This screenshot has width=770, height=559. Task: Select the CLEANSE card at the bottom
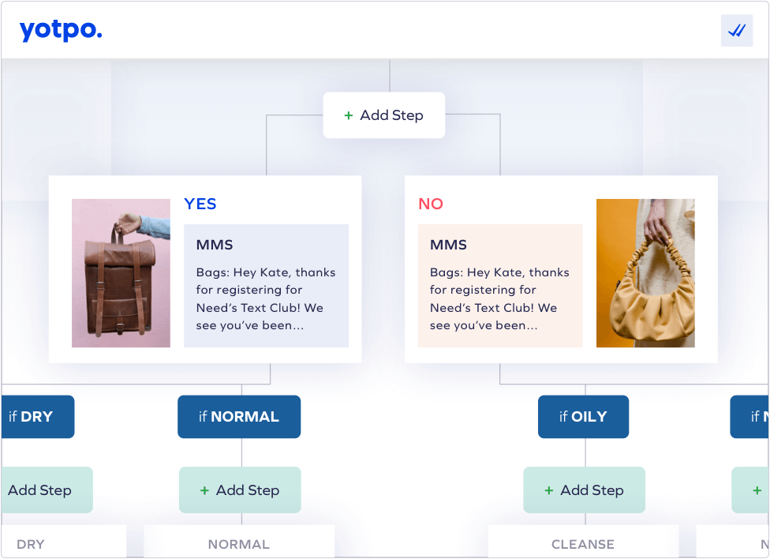(583, 542)
